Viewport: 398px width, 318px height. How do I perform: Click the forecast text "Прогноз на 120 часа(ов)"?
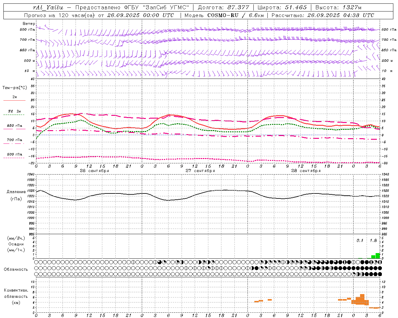click(x=60, y=15)
